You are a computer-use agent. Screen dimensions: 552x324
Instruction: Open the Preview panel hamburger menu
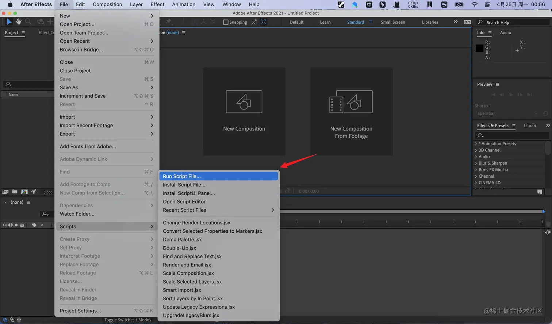click(x=497, y=84)
